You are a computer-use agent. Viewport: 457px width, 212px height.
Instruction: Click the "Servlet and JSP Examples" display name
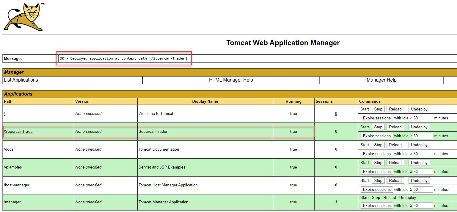162,167
